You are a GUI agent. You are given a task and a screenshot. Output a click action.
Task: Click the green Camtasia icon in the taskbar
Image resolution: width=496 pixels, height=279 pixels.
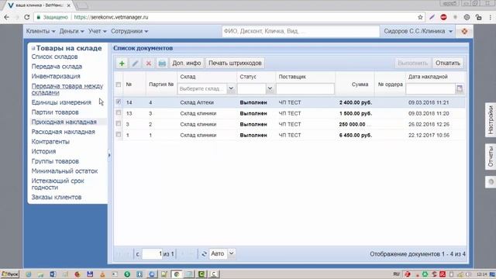[x=201, y=274]
